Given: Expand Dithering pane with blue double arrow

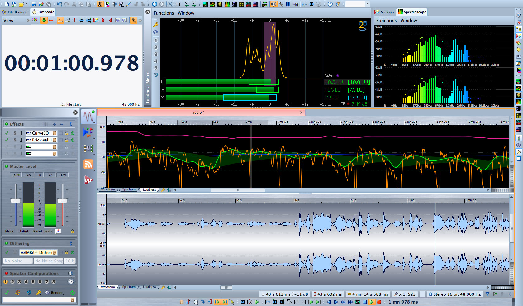Looking at the screenshot, I should (x=71, y=243).
